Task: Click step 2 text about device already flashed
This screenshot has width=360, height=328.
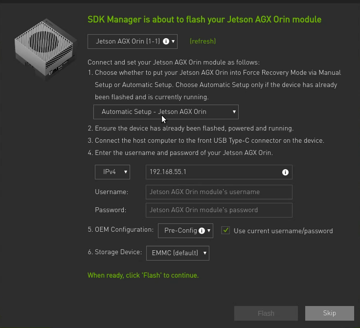Action: (191, 129)
